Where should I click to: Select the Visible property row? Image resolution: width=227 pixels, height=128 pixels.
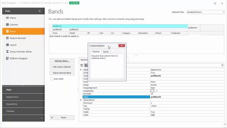[x=154, y=112]
